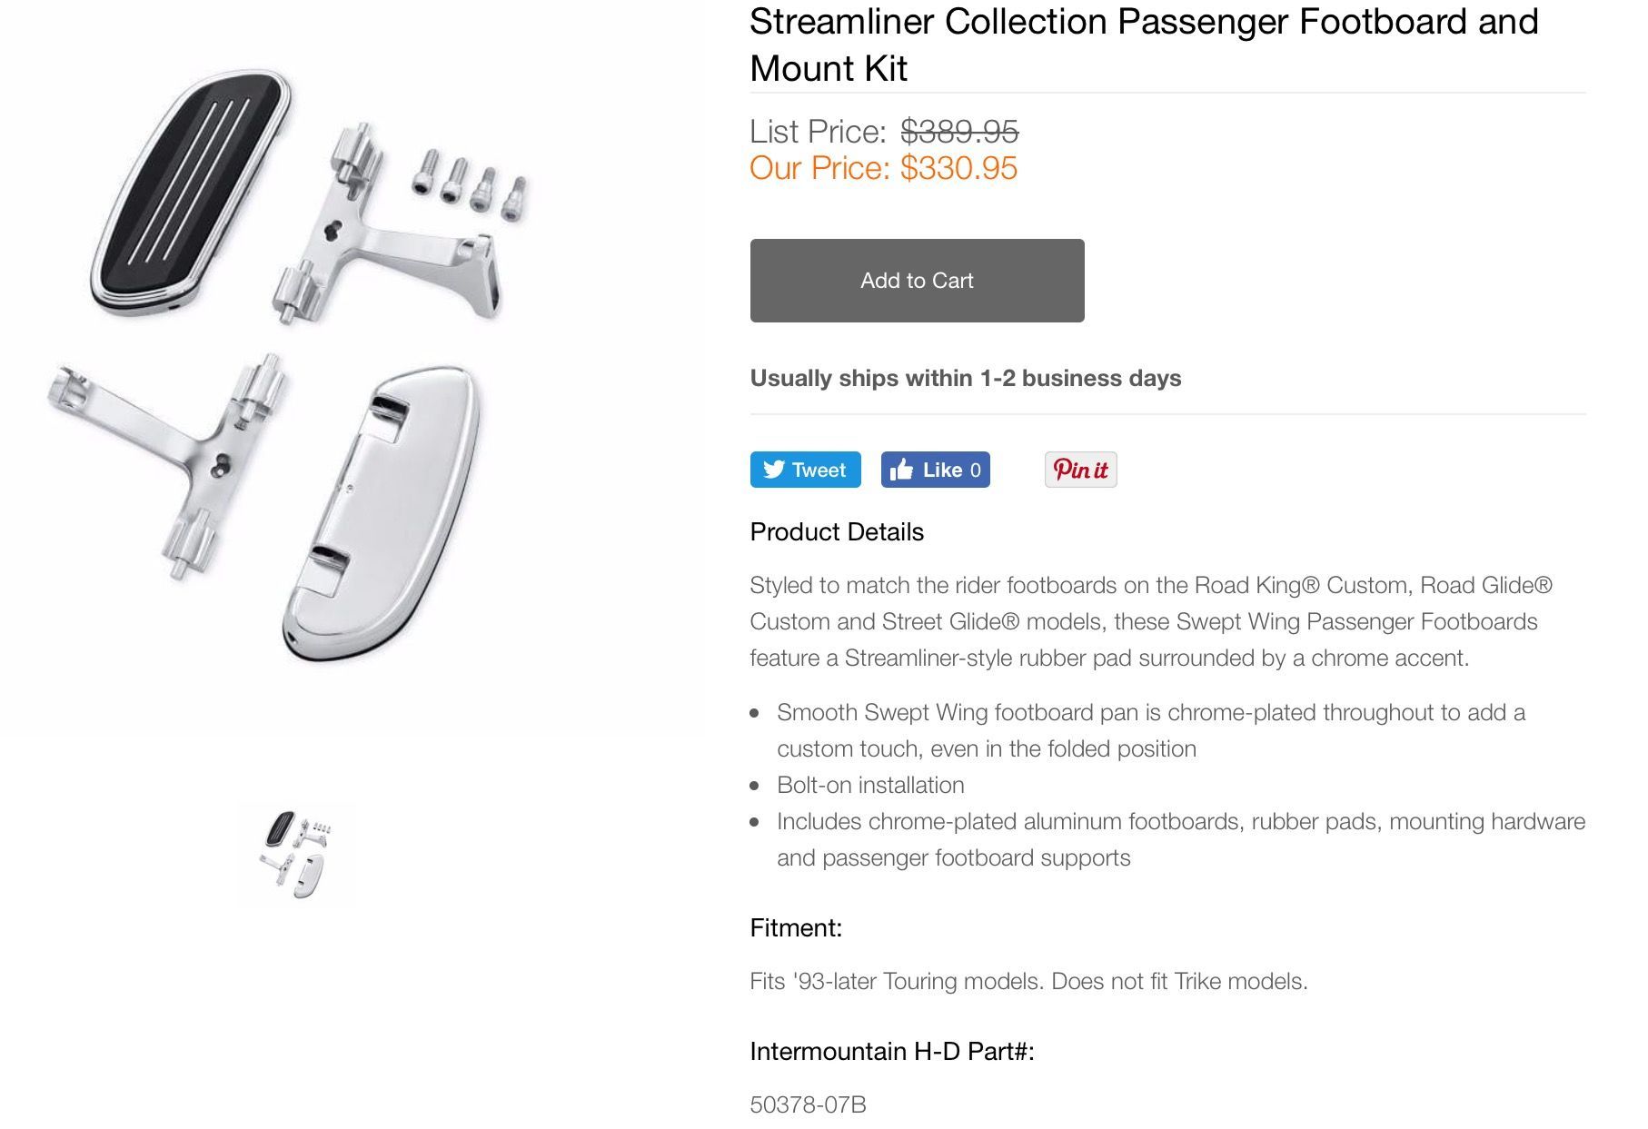Click the Twitter bird icon on Tweet button
Viewport: 1648px width, 1129px height.
[x=773, y=470]
